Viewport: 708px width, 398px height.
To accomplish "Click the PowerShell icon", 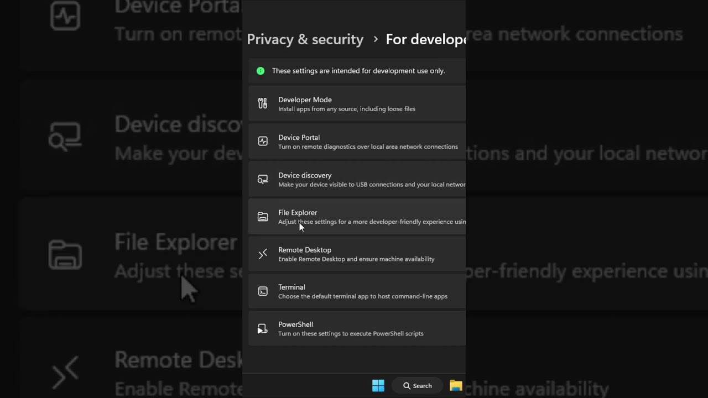I will click(263, 329).
